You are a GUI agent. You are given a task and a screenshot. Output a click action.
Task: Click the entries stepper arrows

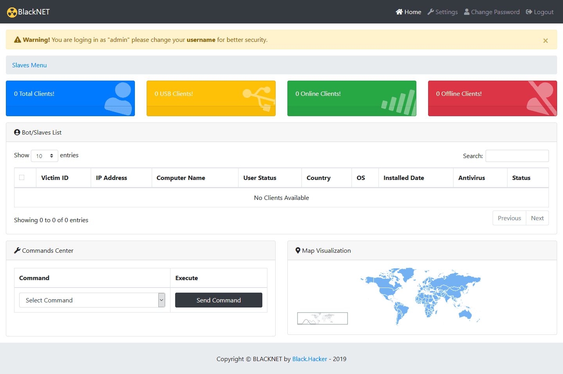tap(52, 156)
